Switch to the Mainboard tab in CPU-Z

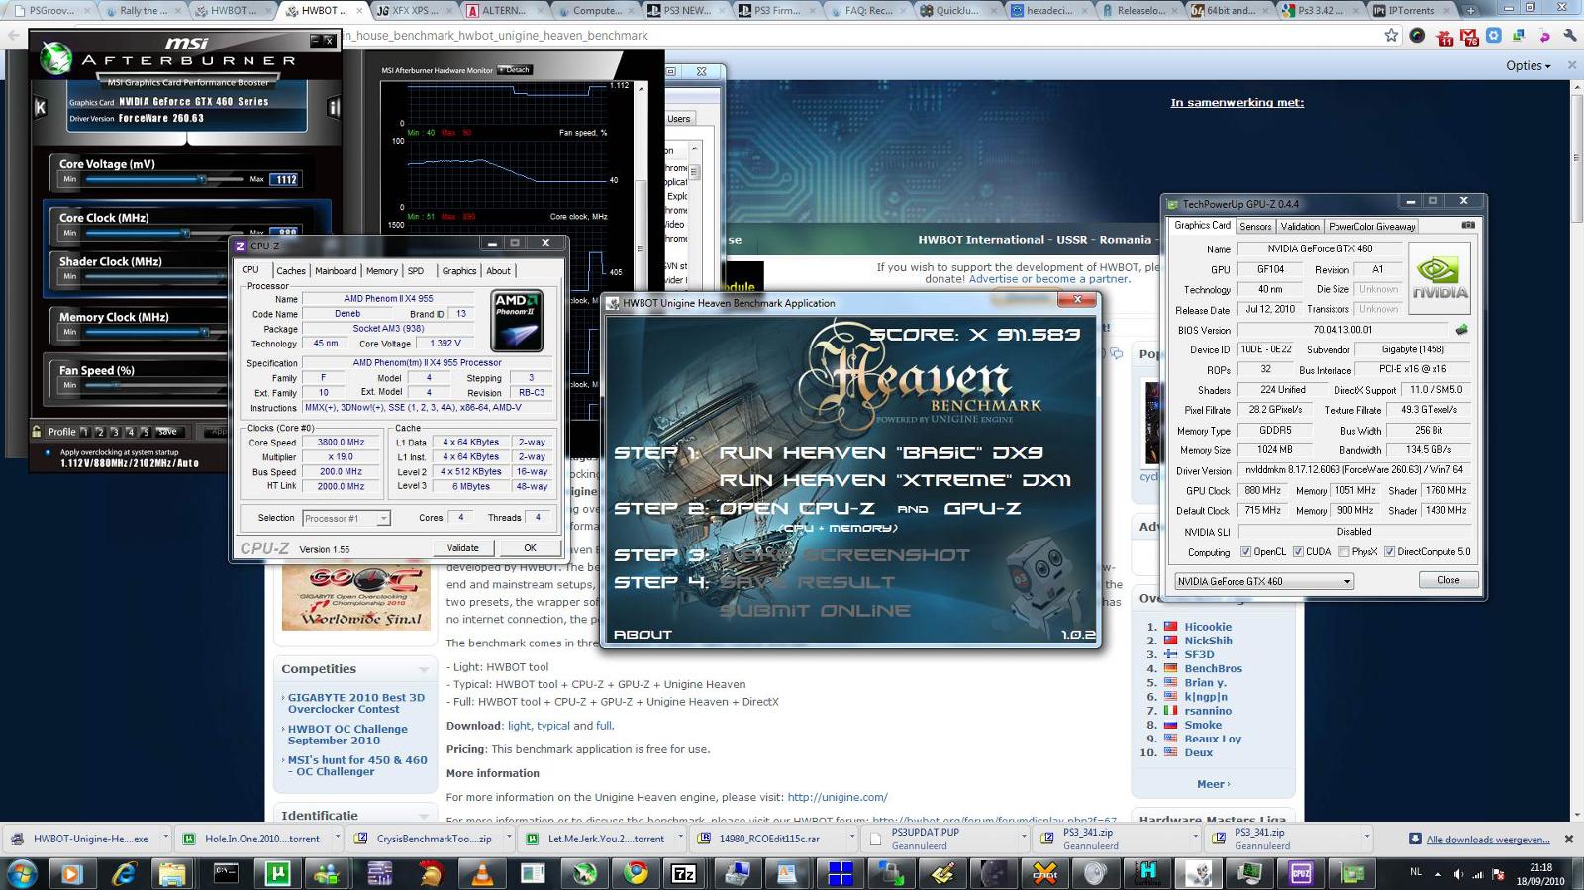pos(336,270)
